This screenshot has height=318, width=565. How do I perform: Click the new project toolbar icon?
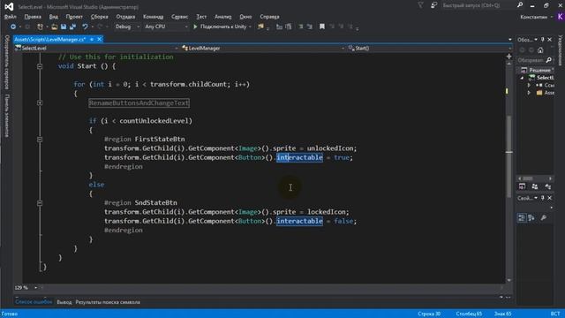(40, 26)
